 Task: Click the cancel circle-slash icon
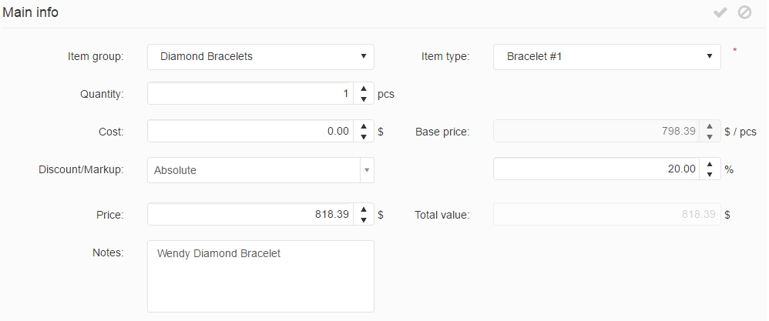click(744, 12)
